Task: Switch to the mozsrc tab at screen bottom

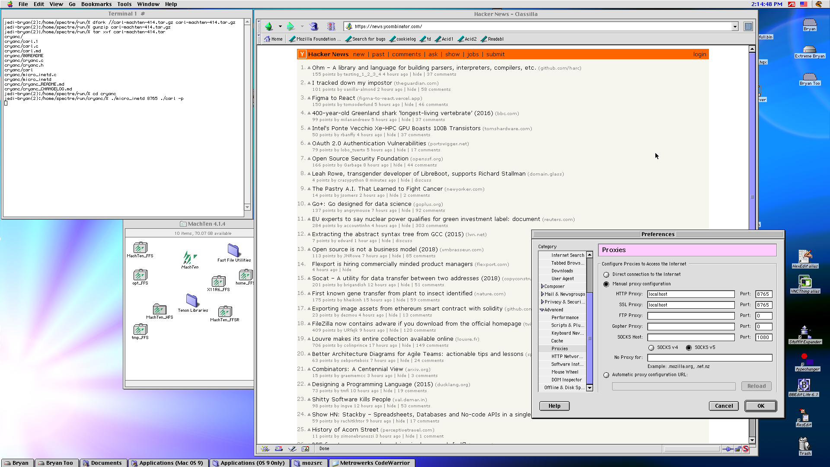Action: [x=309, y=463]
